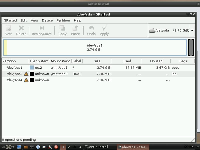Click the Apply operations checkmark icon

click(104, 28)
